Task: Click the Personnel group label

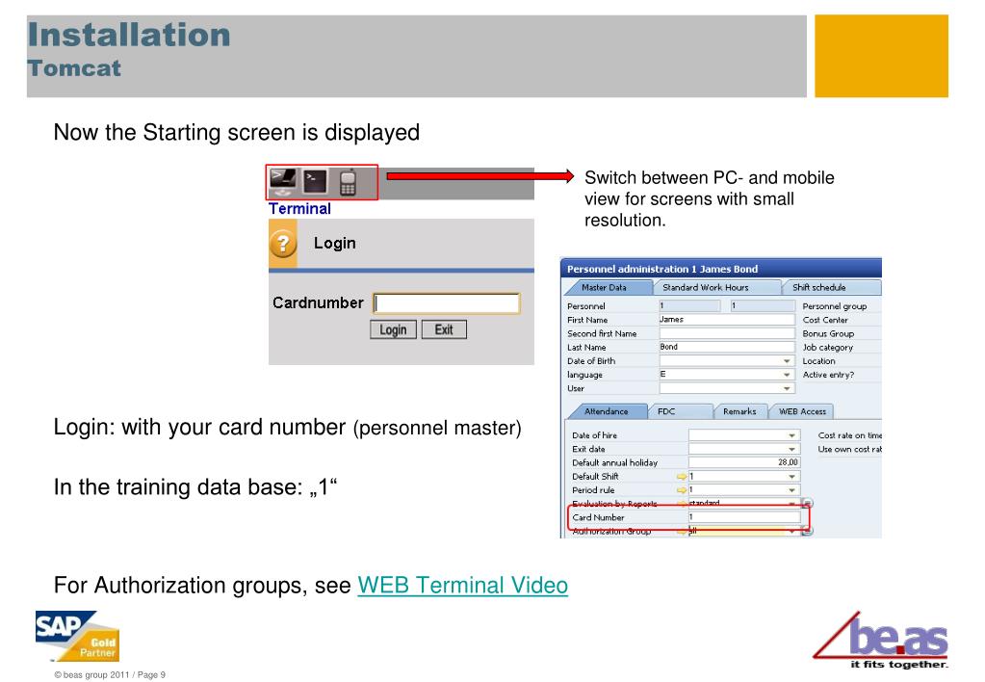Action: pyautogui.click(x=834, y=306)
